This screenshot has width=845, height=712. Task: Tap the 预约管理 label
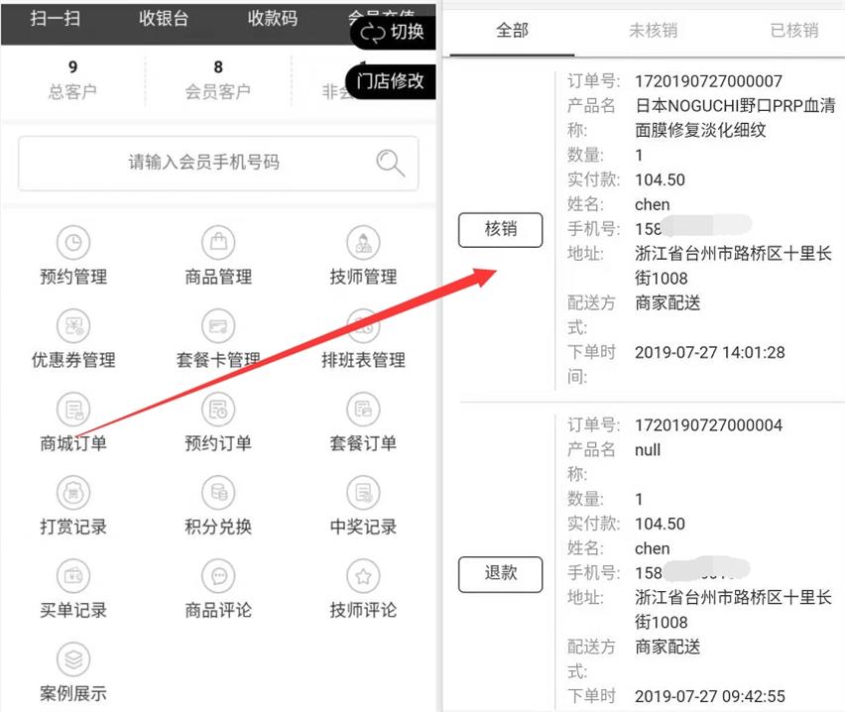tap(73, 277)
